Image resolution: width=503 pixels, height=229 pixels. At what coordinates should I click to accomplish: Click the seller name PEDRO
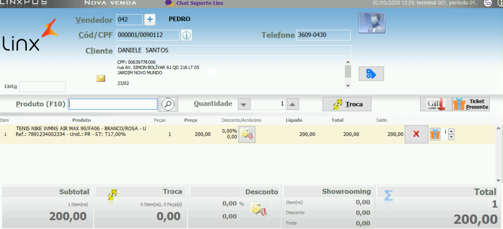180,19
